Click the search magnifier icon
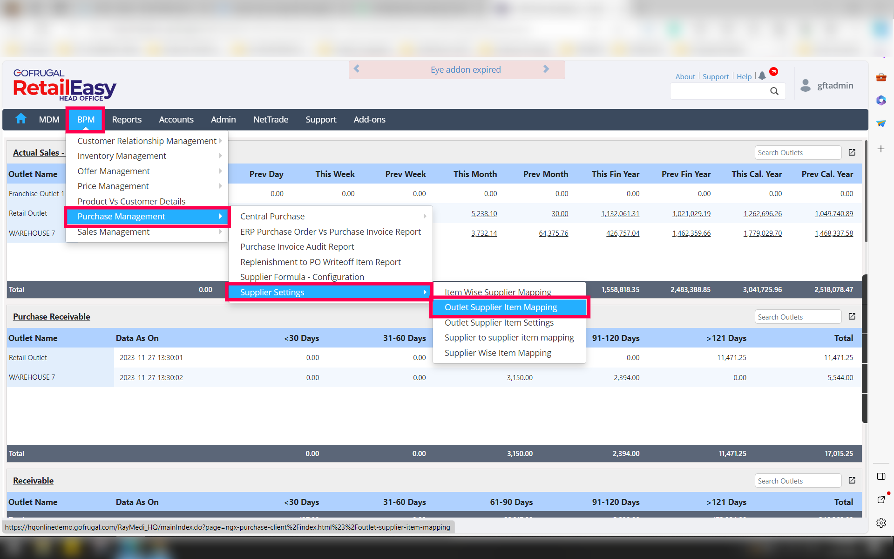 pyautogui.click(x=774, y=91)
